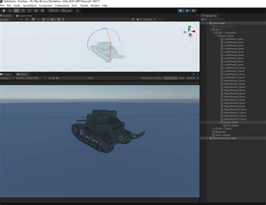Open the Shaded draw mode dropdown
Image resolution: width=266 pixels, height=205 pixels.
pos(11,20)
